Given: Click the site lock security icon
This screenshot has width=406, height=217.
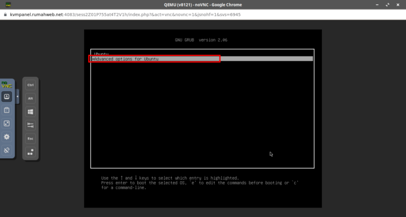Looking at the screenshot, I should (x=5, y=14).
